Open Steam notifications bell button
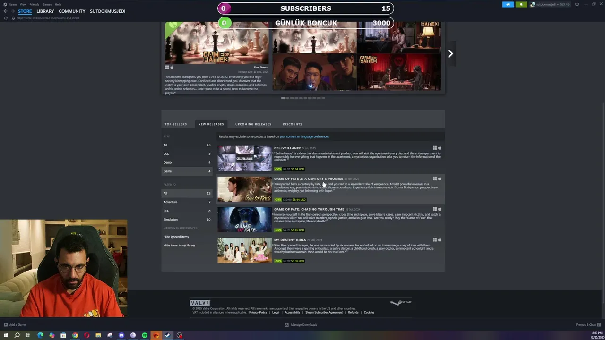Screen dimensions: 605x340 pyautogui.click(x=521, y=4)
